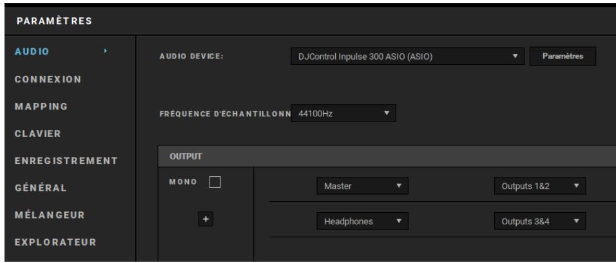Open the Mélangeur settings section
The image size is (616, 263).
click(x=50, y=215)
